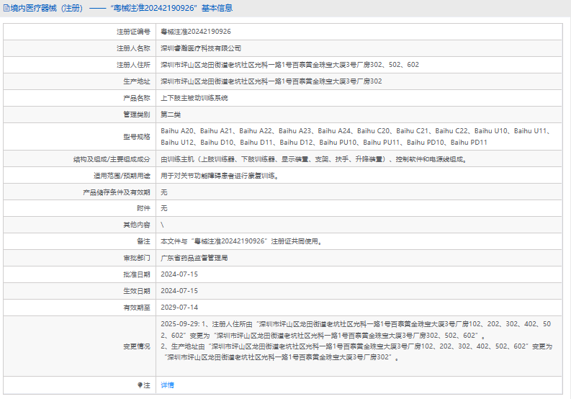571x399 pixels.
Task: Select the product name 上下肢主被动训练系统
Action: 194,98
